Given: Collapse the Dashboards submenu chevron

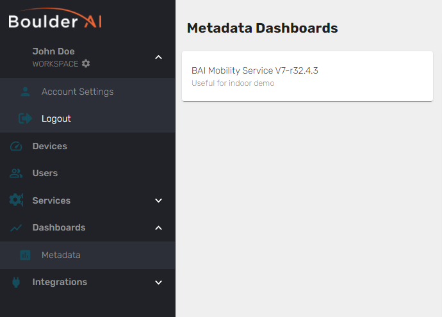Looking at the screenshot, I should pyautogui.click(x=158, y=228).
